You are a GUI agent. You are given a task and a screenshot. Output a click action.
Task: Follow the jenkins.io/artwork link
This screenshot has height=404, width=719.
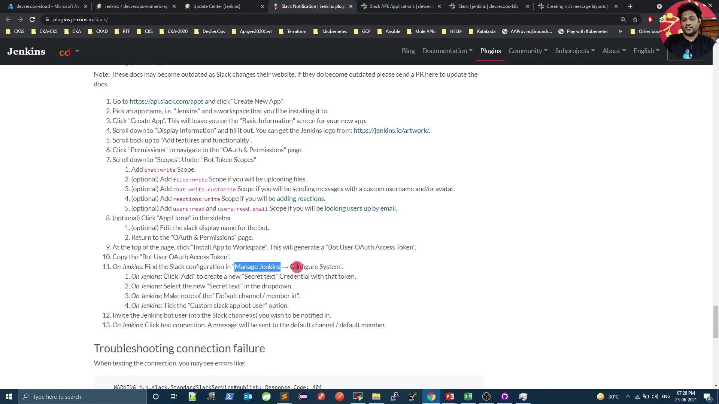coord(391,131)
